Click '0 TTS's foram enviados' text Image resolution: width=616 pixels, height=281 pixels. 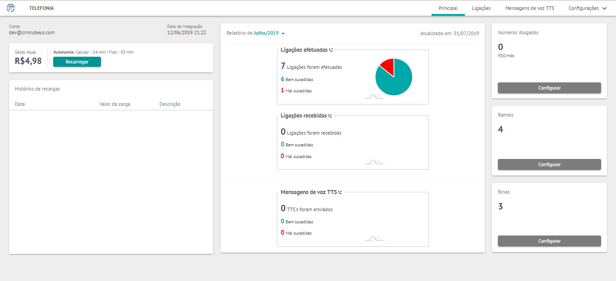(x=307, y=209)
